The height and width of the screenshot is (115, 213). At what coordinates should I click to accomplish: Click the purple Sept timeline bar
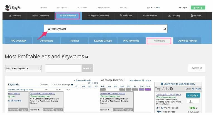click(148, 90)
